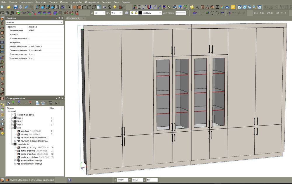The image size is (292, 184).
Task: Toggle the light bulb layer visibility icon
Action: (x=132, y=13)
